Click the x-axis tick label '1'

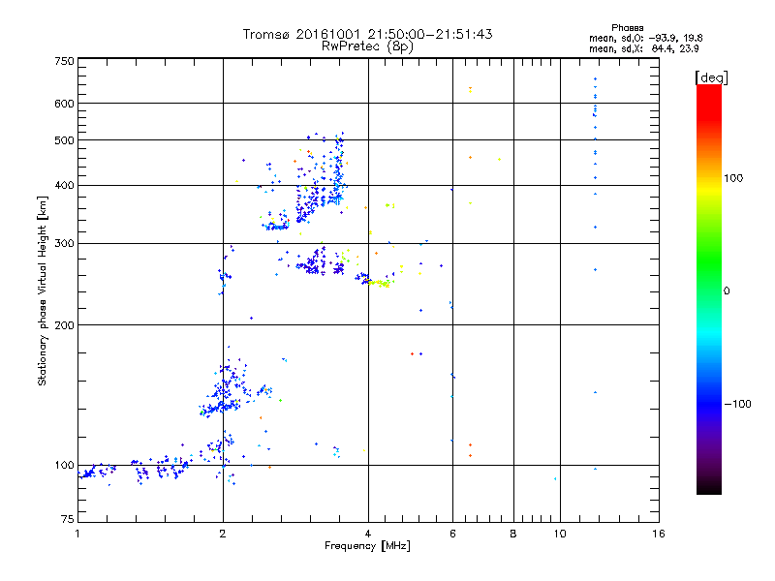coord(77,534)
